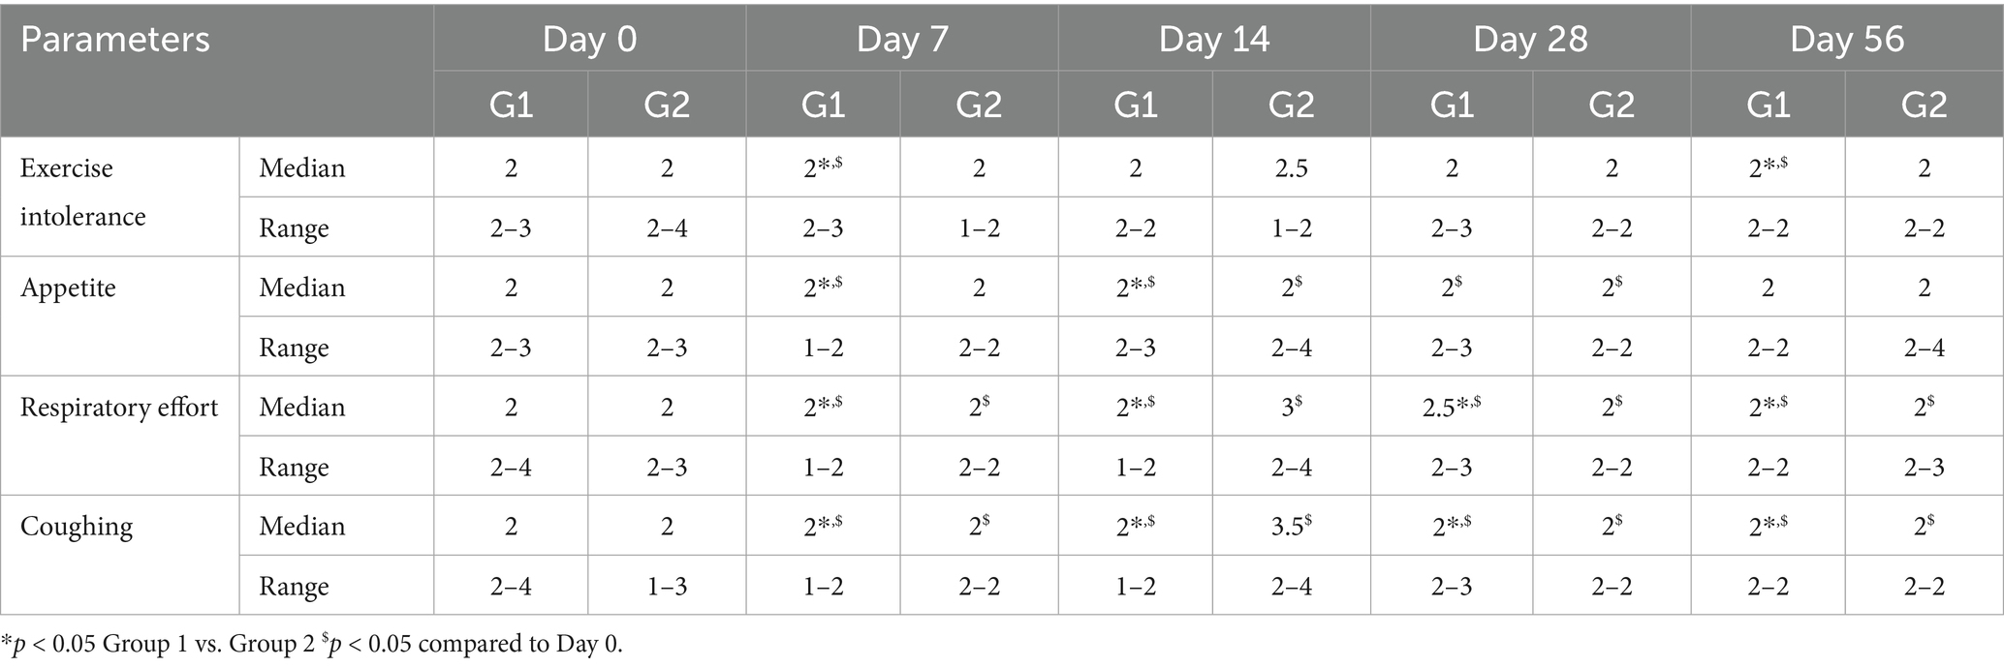2004x667 pixels.
Task: Click the Respiratory effort row label
Action: [119, 407]
